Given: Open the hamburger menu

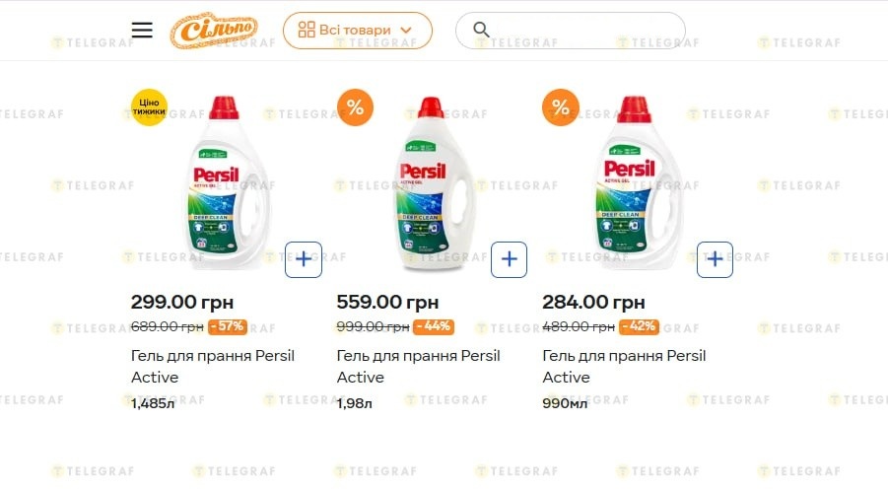Looking at the screenshot, I should click(142, 30).
